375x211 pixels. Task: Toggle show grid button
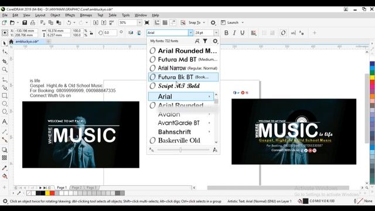pyautogui.click(x=165, y=22)
